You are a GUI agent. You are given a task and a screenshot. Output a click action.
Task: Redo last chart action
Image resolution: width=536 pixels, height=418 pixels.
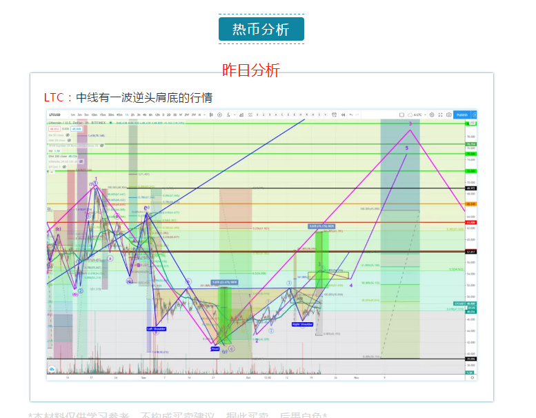coord(357,115)
